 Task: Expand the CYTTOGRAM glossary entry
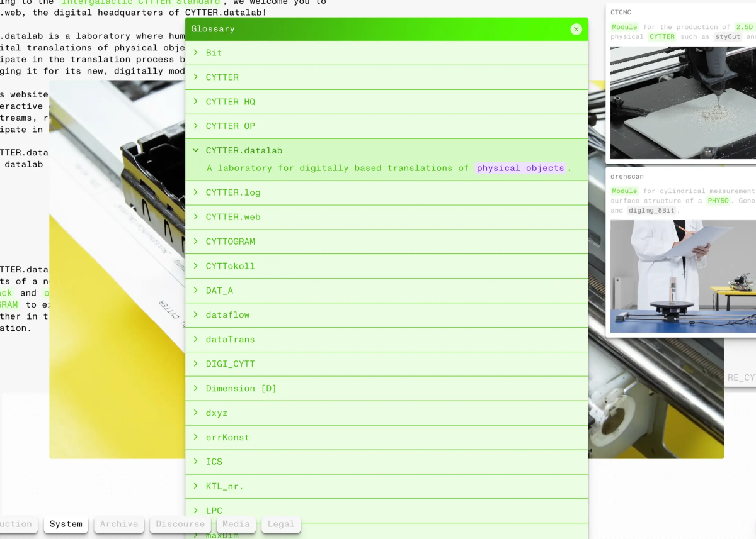point(387,242)
